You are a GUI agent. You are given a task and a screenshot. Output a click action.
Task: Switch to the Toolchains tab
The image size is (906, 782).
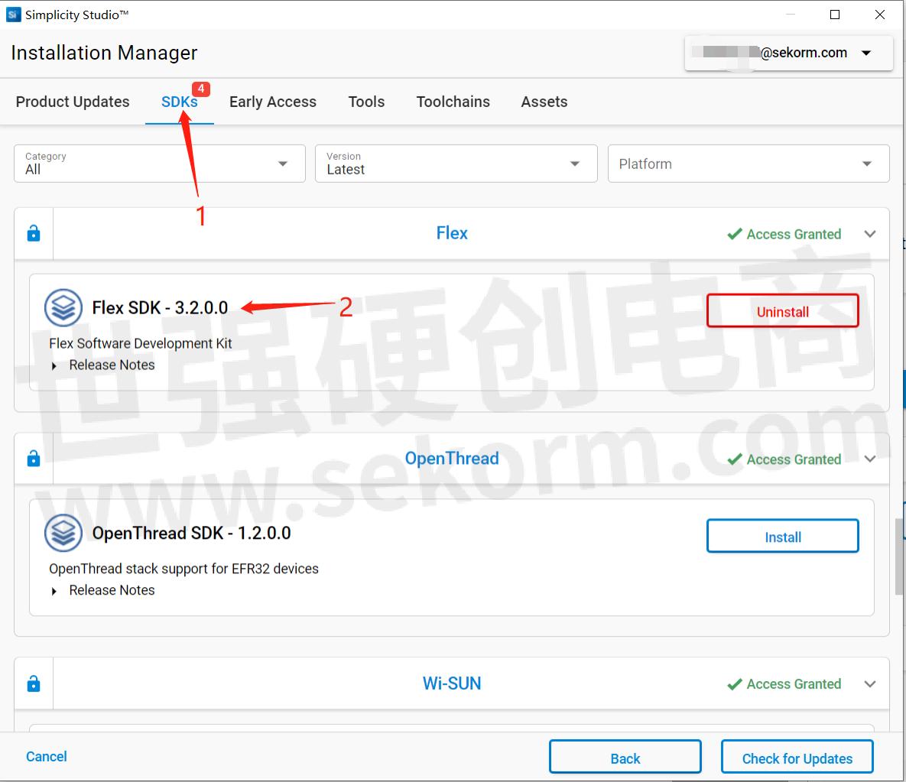tap(453, 102)
